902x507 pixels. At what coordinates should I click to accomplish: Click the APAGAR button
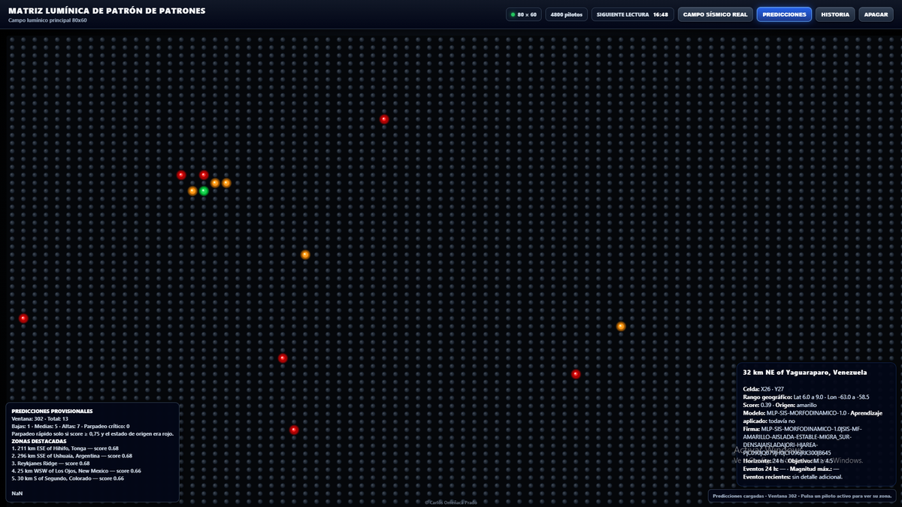point(876,14)
